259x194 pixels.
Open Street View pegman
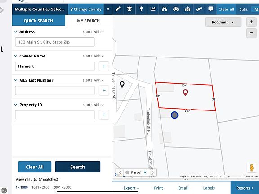(x=251, y=168)
